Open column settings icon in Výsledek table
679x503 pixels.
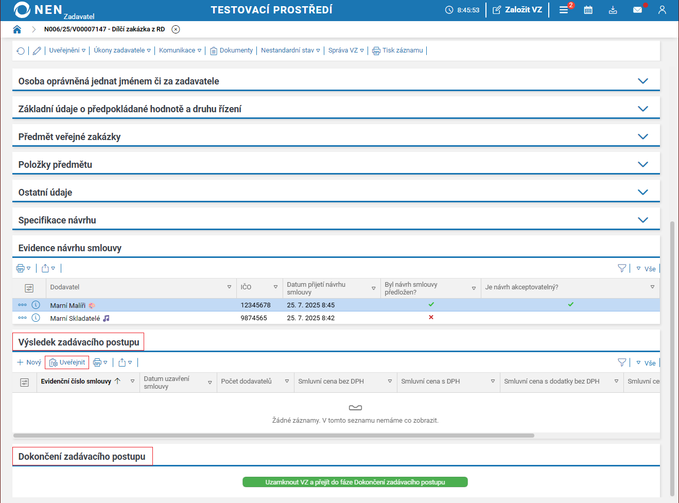click(x=24, y=383)
